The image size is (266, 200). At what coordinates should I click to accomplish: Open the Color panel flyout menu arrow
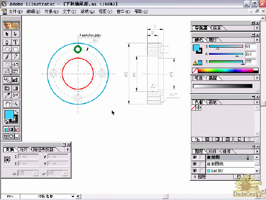coord(257,40)
